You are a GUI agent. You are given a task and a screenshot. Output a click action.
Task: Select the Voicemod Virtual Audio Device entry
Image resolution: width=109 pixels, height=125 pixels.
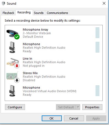54,91
